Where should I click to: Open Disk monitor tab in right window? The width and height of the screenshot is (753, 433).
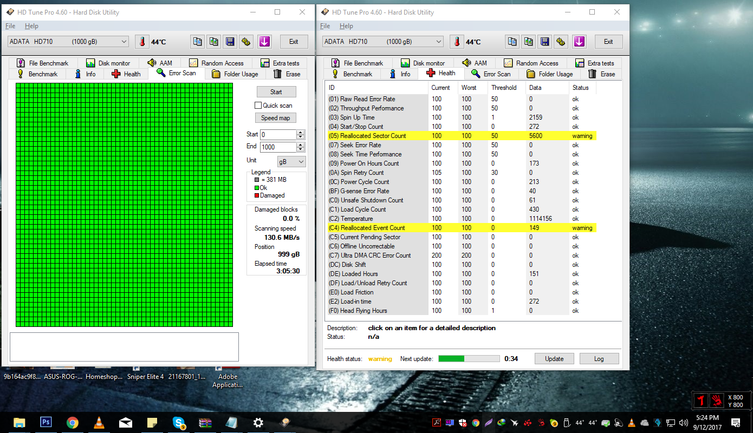(x=423, y=63)
